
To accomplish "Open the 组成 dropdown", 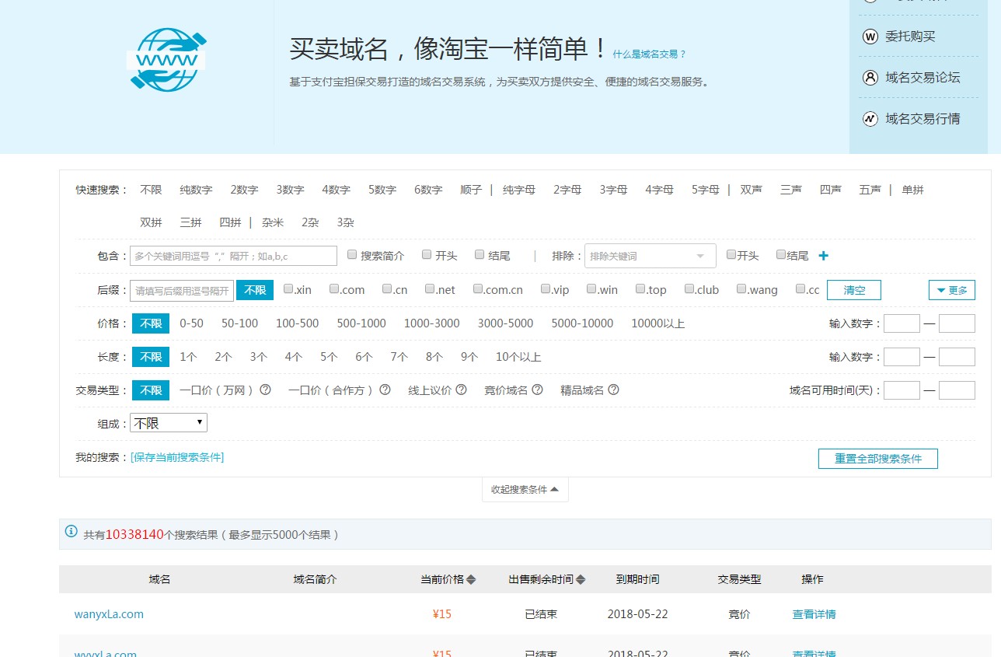I will [x=168, y=422].
